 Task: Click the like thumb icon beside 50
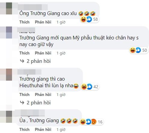[138, 50]
